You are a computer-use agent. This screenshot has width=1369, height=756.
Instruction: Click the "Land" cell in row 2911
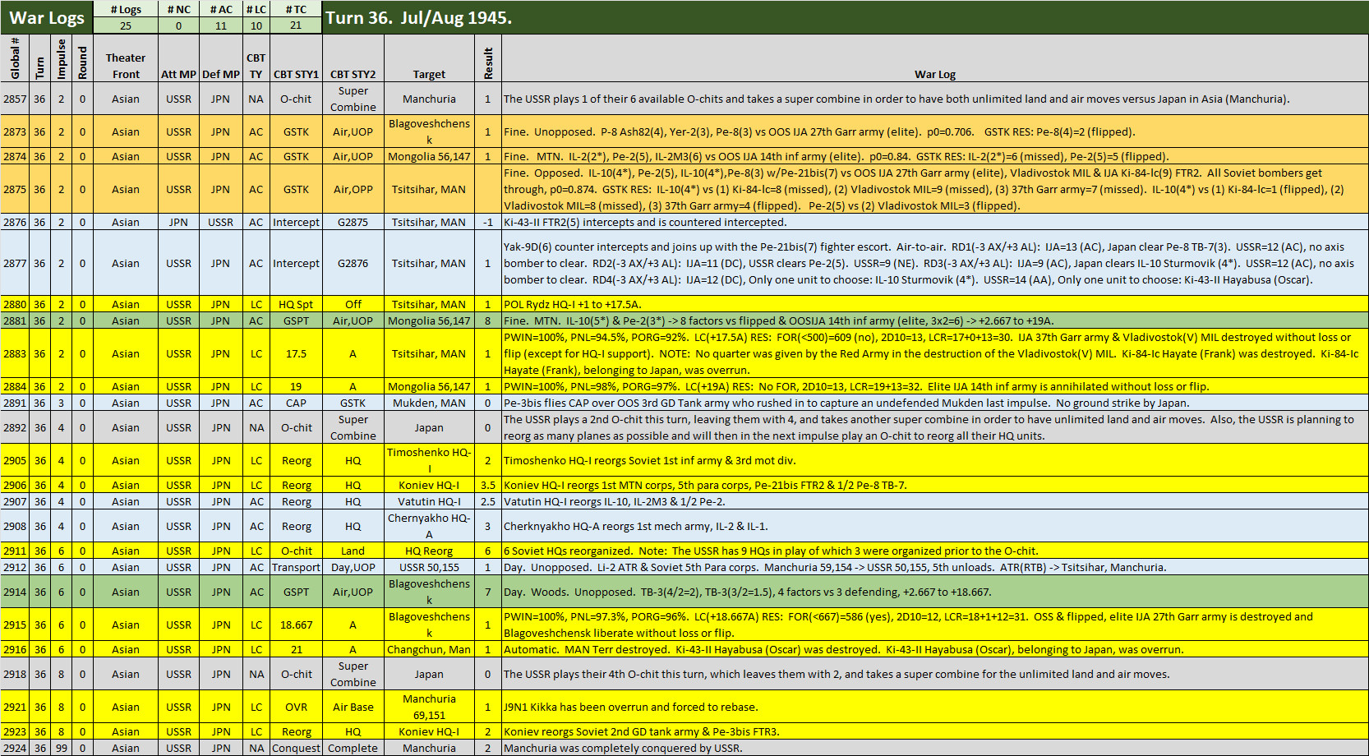pyautogui.click(x=353, y=551)
